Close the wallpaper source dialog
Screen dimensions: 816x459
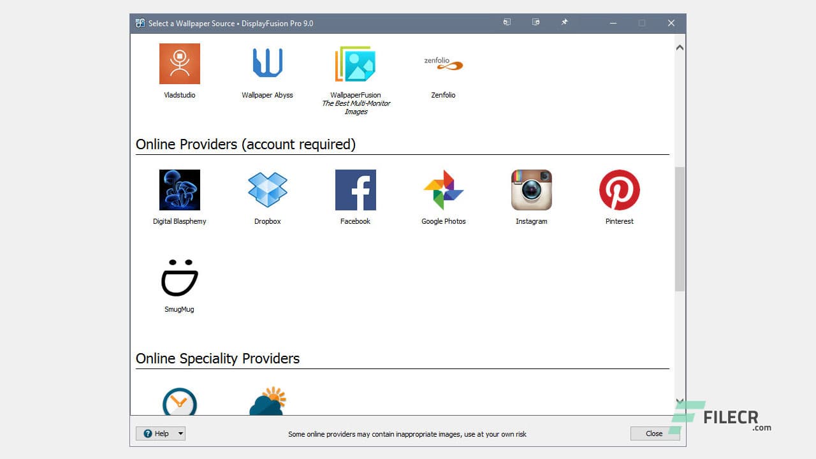tap(655, 433)
